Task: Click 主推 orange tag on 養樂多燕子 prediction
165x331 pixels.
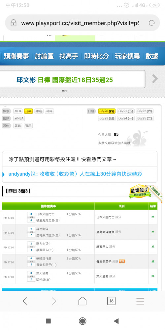Action: 122,261
